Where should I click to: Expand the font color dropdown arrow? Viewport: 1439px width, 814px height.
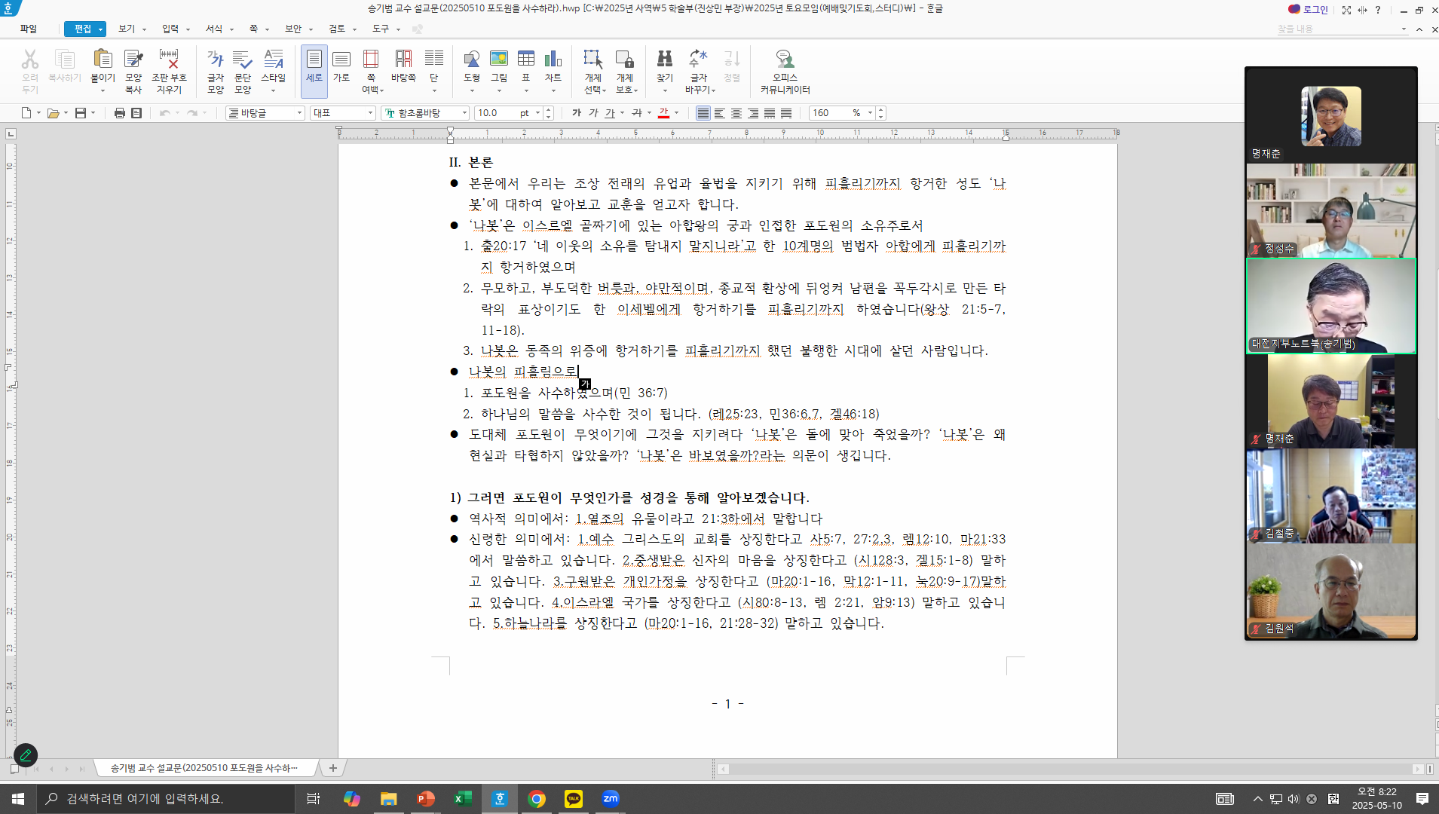(676, 113)
